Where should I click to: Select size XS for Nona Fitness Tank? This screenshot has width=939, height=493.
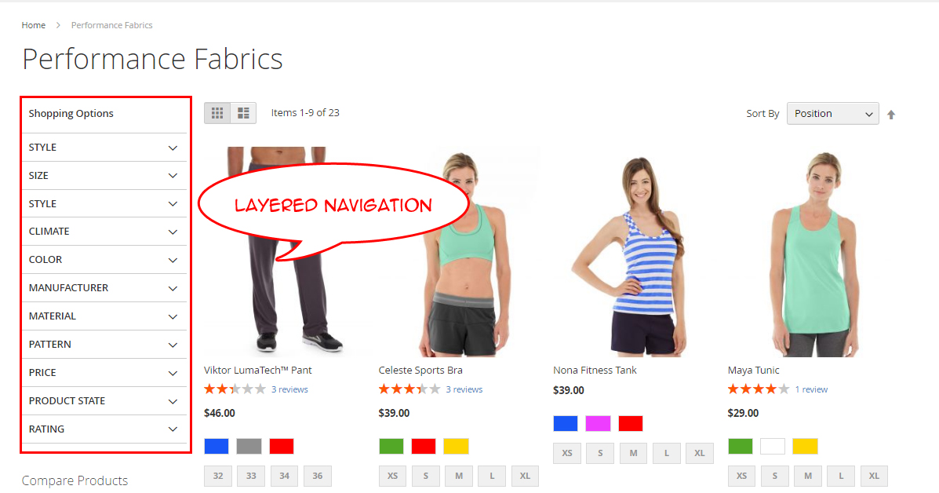pos(567,453)
